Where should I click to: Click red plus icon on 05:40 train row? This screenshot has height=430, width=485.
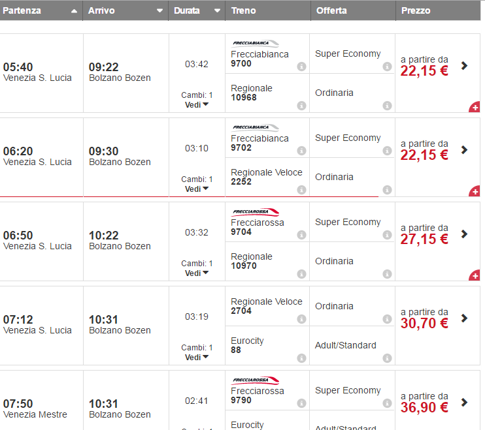(x=475, y=107)
